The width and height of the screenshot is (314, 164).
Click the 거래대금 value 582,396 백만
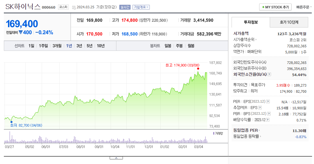[209, 34]
